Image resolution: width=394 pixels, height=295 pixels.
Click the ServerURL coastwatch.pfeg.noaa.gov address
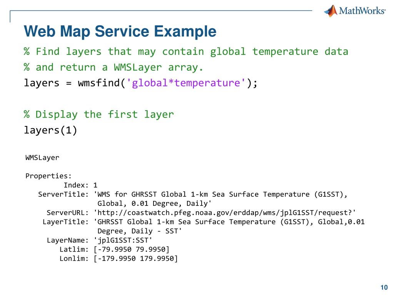[225, 213]
